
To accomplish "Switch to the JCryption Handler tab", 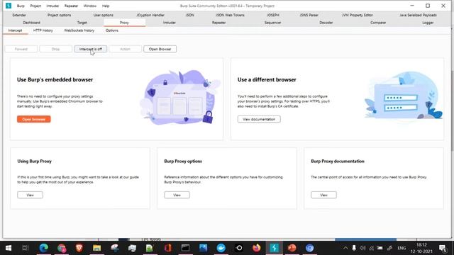I will coord(150,15).
